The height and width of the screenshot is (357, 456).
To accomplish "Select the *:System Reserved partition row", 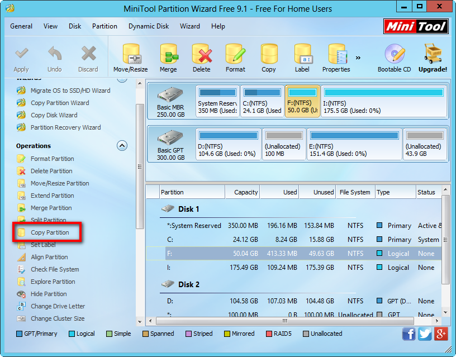I will pos(294,226).
